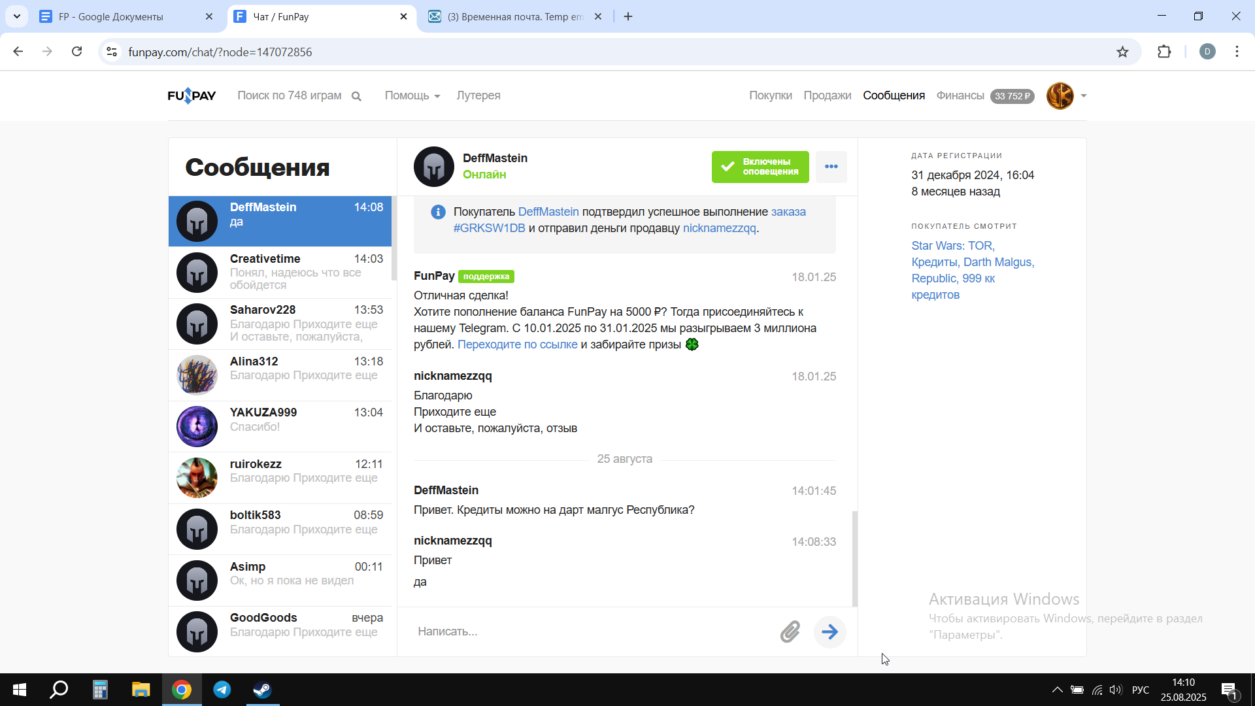The width and height of the screenshot is (1255, 706).
Task: Open chat with Alina312
Action: click(280, 375)
